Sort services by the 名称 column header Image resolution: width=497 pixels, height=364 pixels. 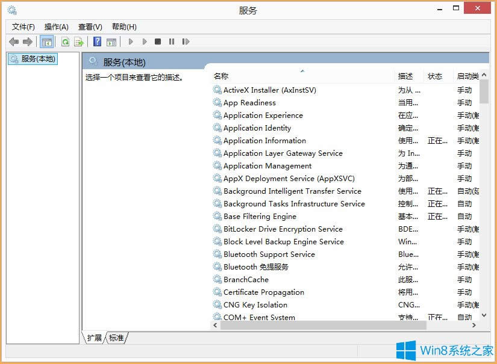click(x=221, y=76)
